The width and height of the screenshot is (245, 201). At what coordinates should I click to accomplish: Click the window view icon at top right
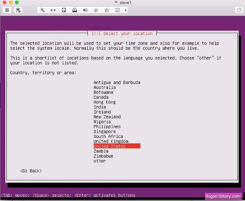239,10
